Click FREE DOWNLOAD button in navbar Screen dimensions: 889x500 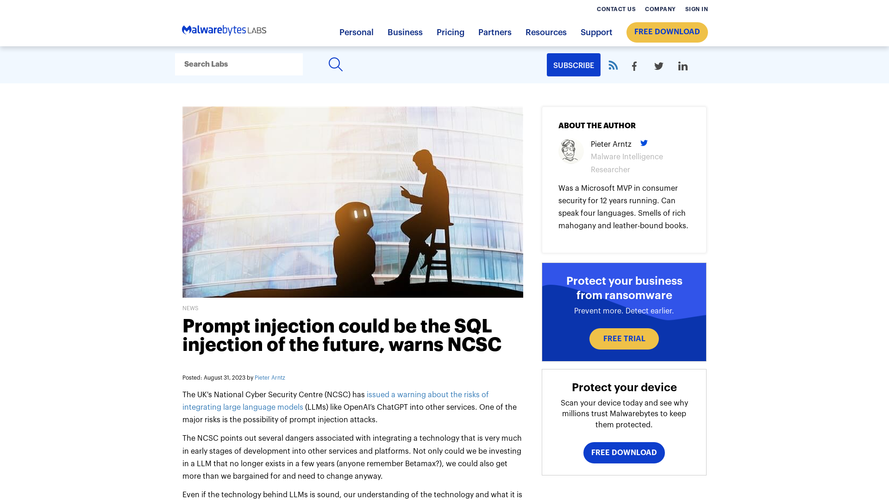pos(667,32)
